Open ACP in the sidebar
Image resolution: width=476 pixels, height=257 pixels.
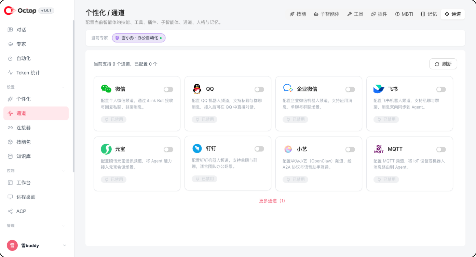(36, 211)
